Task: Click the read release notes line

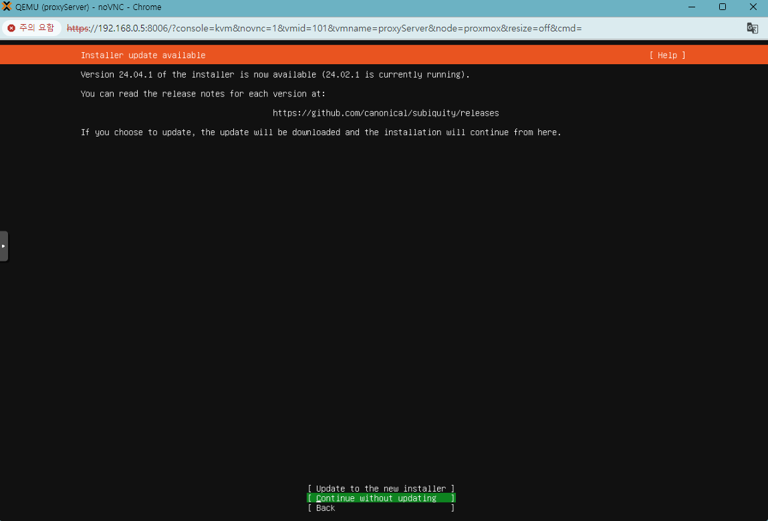Action: (203, 94)
